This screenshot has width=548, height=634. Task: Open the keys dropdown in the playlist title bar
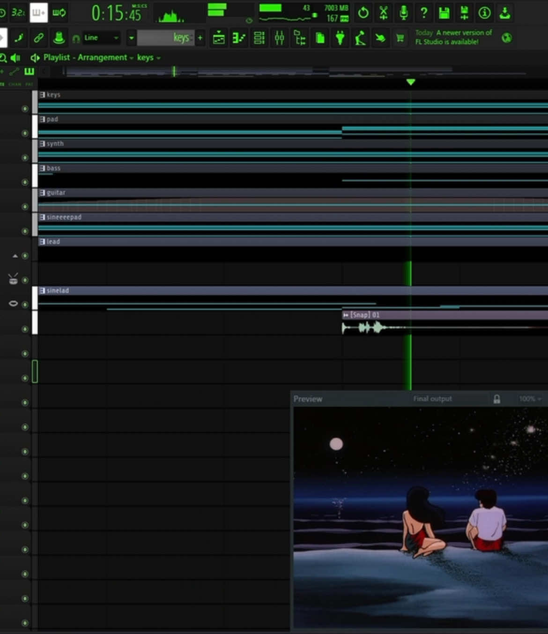tap(148, 57)
